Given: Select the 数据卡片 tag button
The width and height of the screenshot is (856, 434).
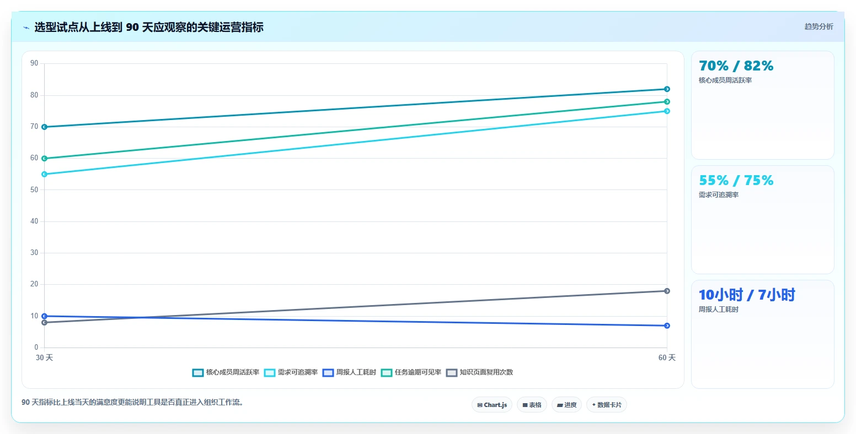Looking at the screenshot, I should (x=607, y=405).
